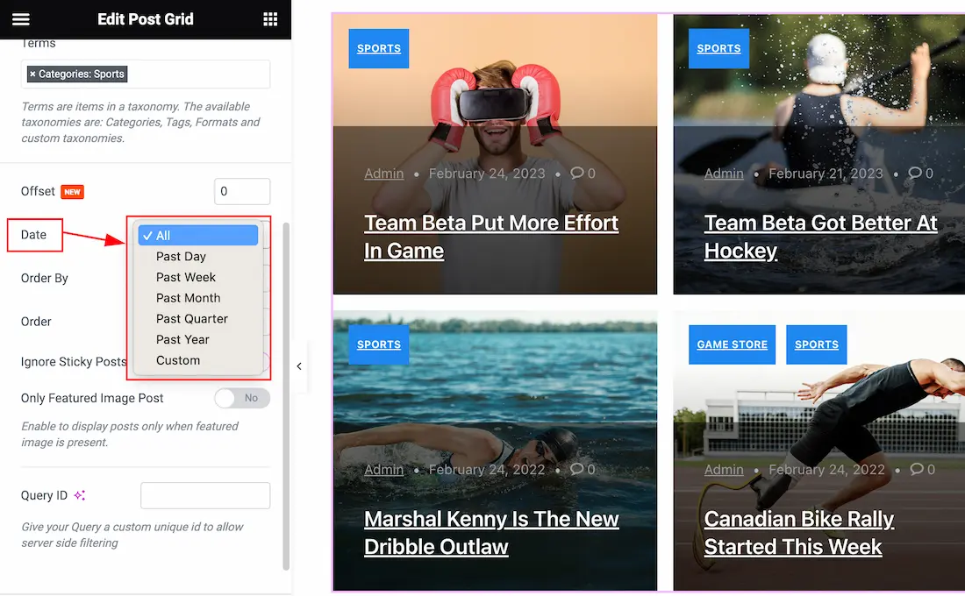Click the panel vertical scrollbar
The image size is (965, 596).
(286, 396)
